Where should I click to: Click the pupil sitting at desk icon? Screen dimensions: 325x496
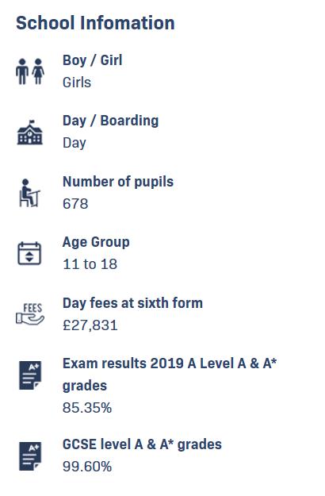(29, 193)
